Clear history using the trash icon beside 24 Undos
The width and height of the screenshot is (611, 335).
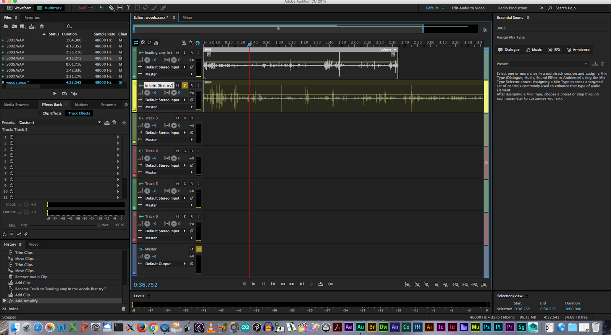[123, 309]
